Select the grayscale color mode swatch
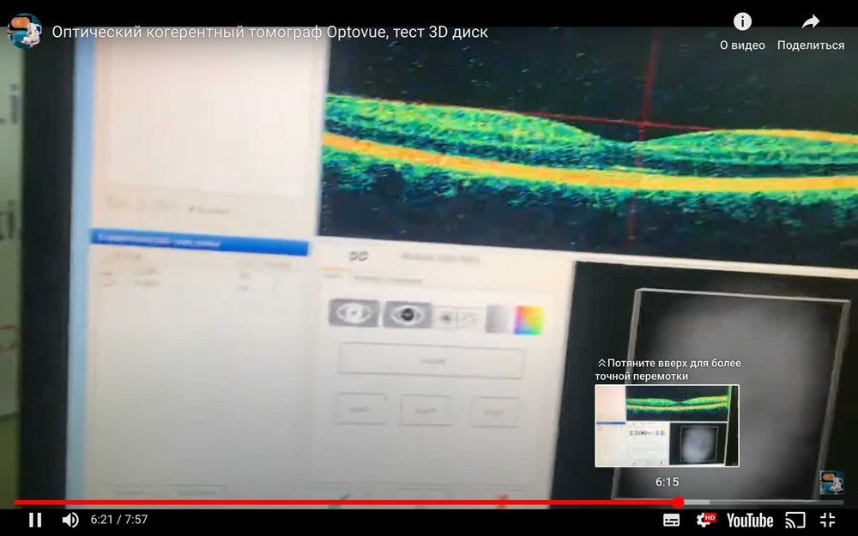Image resolution: width=858 pixels, height=536 pixels. click(498, 319)
